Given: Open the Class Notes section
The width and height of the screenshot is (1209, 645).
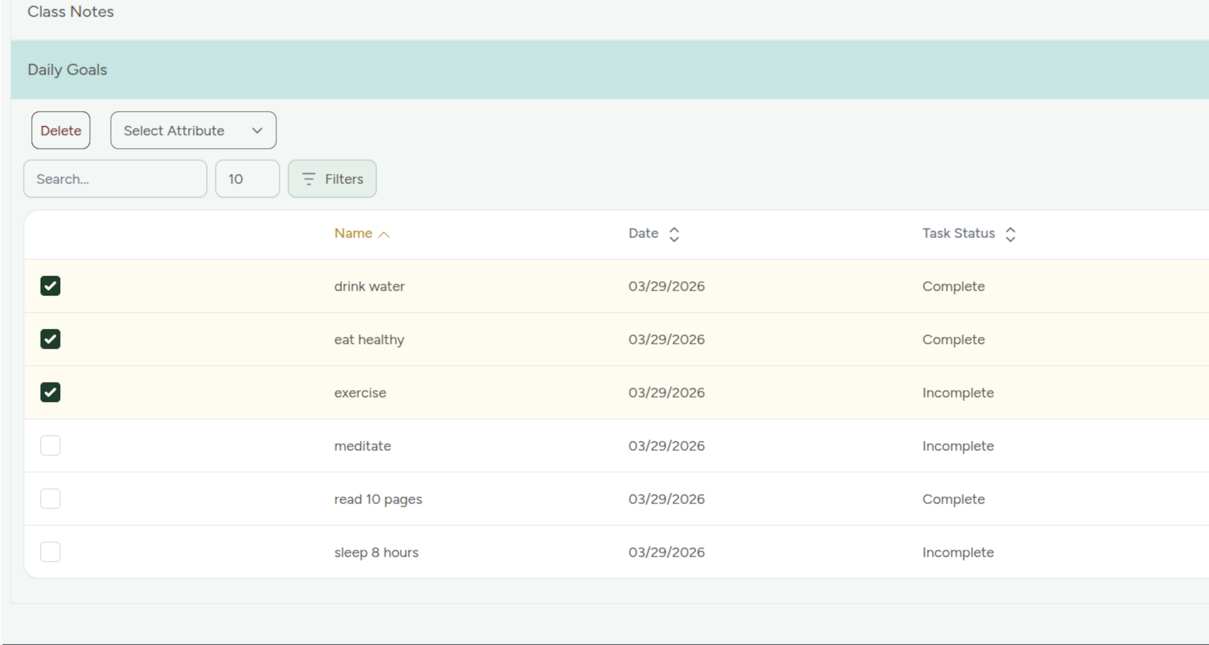Looking at the screenshot, I should tap(71, 12).
